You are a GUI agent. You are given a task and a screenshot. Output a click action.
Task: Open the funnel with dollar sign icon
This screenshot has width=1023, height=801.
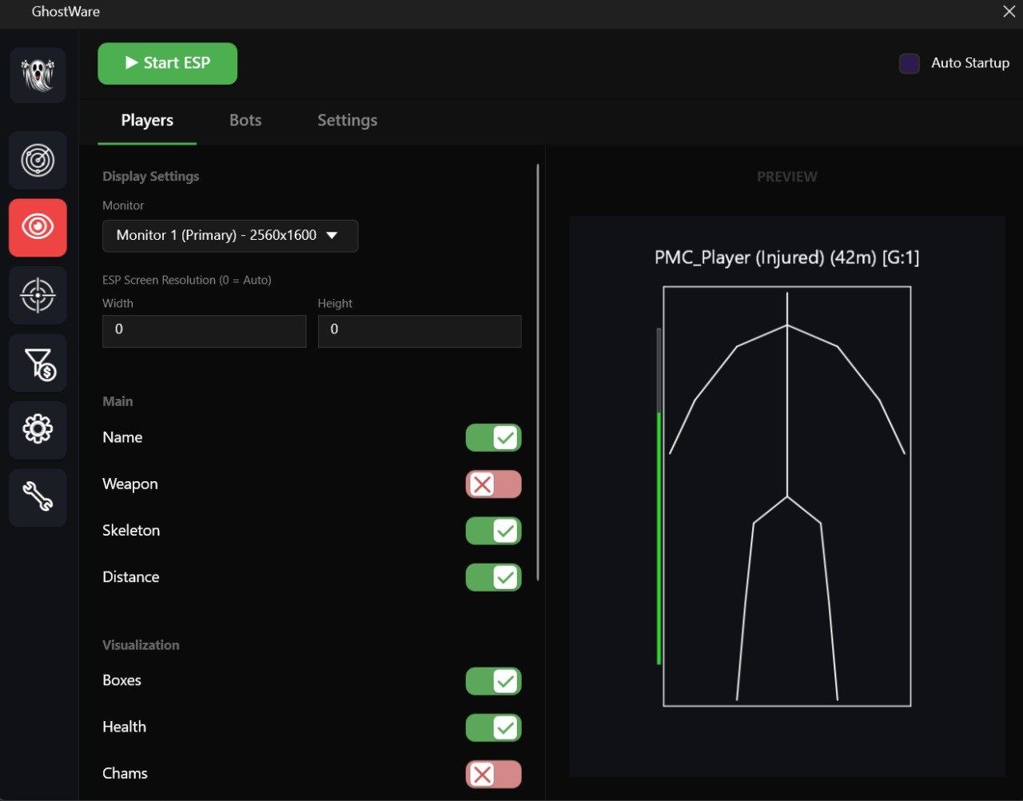click(x=38, y=363)
